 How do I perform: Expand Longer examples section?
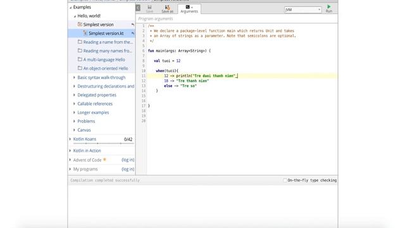[x=74, y=113]
